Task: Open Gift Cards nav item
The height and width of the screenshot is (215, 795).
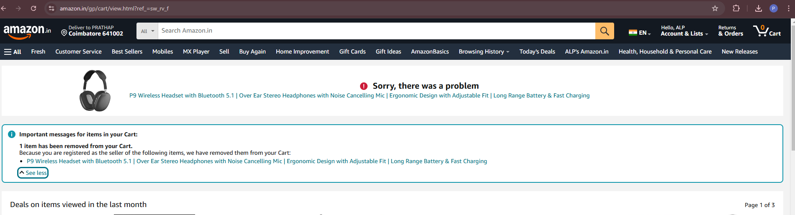Action: pyautogui.click(x=352, y=52)
